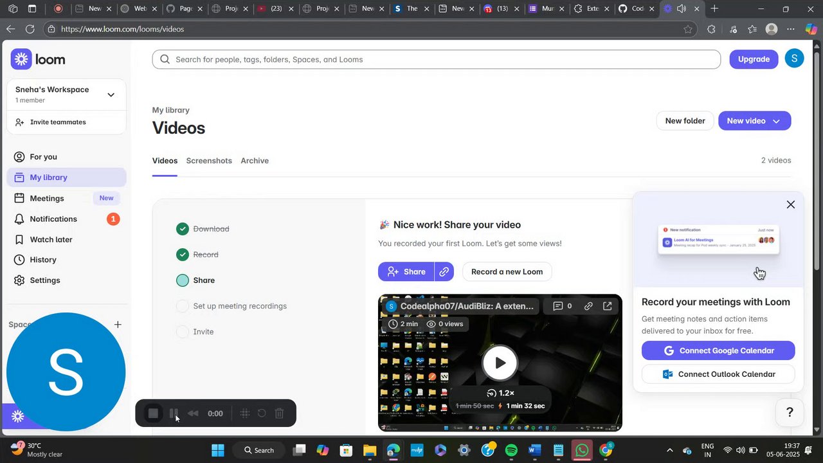Click the Loom logo in the sidebar
This screenshot has width=823, height=463.
click(38, 59)
